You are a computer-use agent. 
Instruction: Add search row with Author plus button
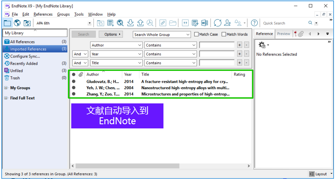pyautogui.click(x=239, y=45)
